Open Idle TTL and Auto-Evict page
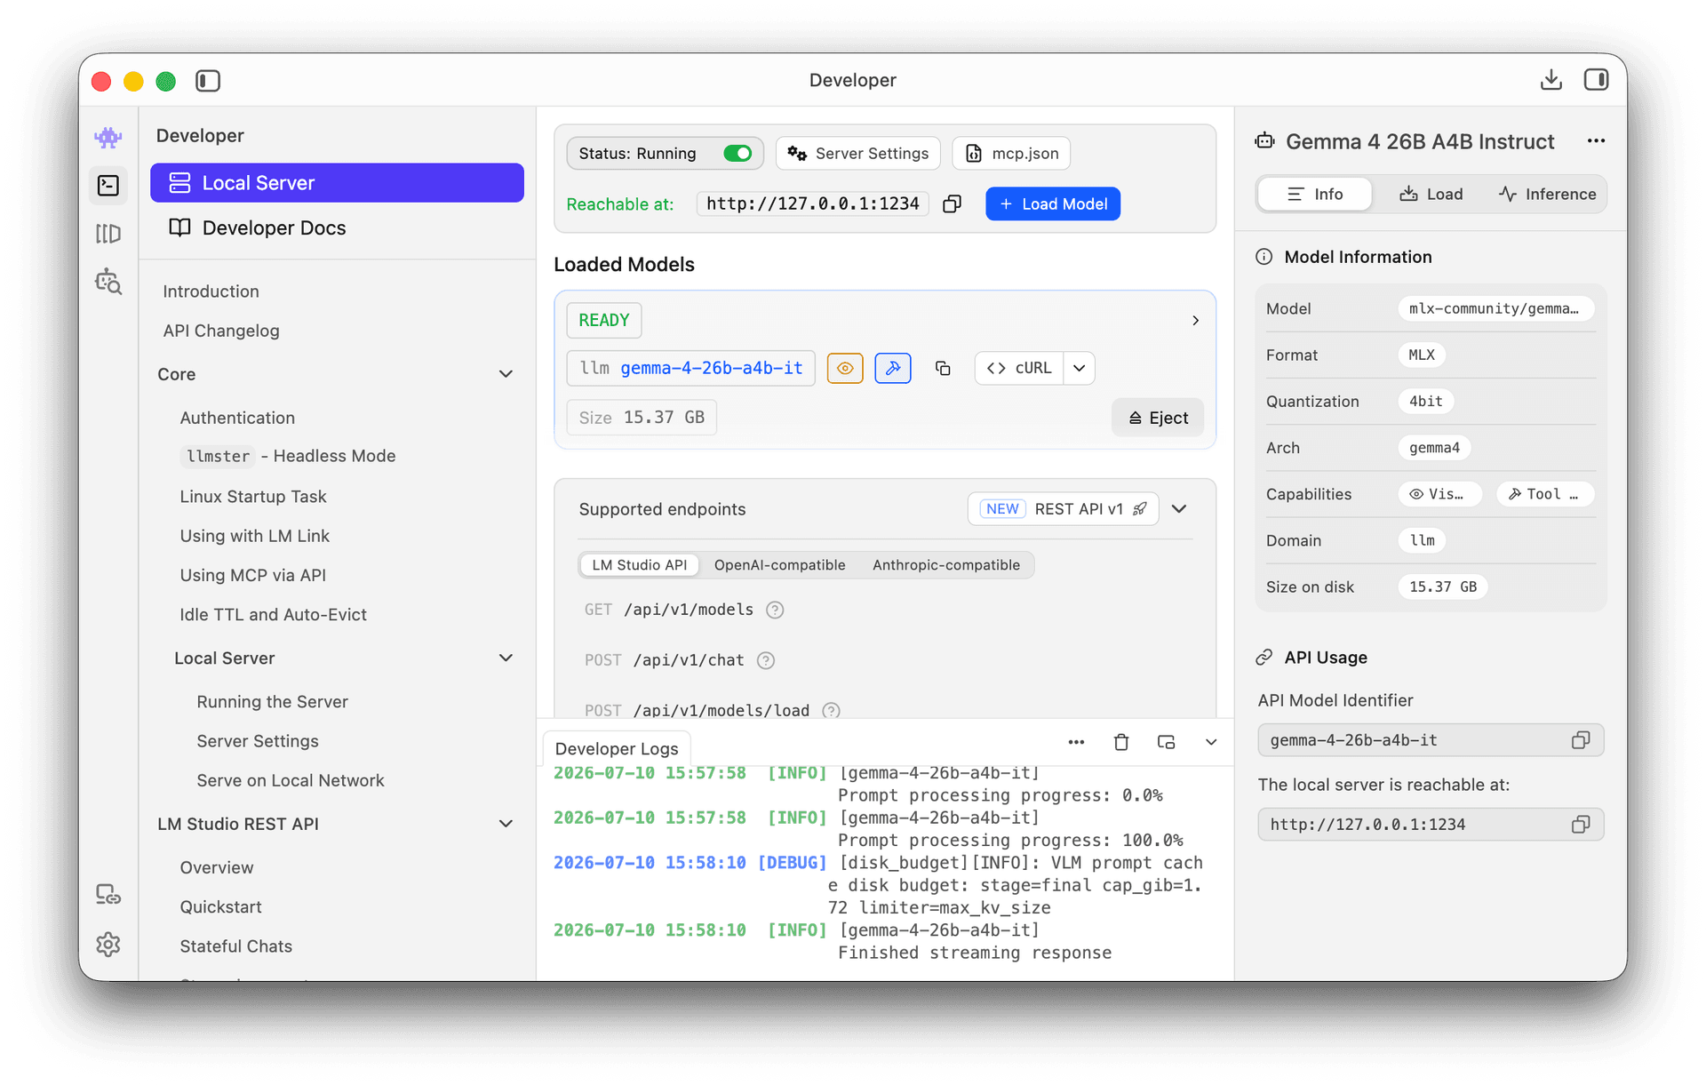Viewport: 1706px width, 1085px height. (x=273, y=615)
